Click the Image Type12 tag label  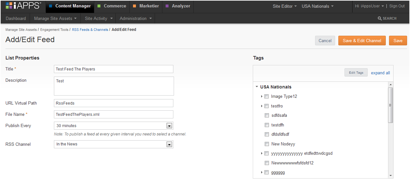(284, 96)
